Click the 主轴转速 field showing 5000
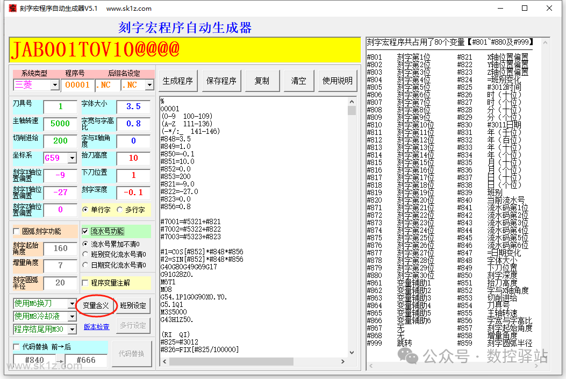 click(60, 124)
